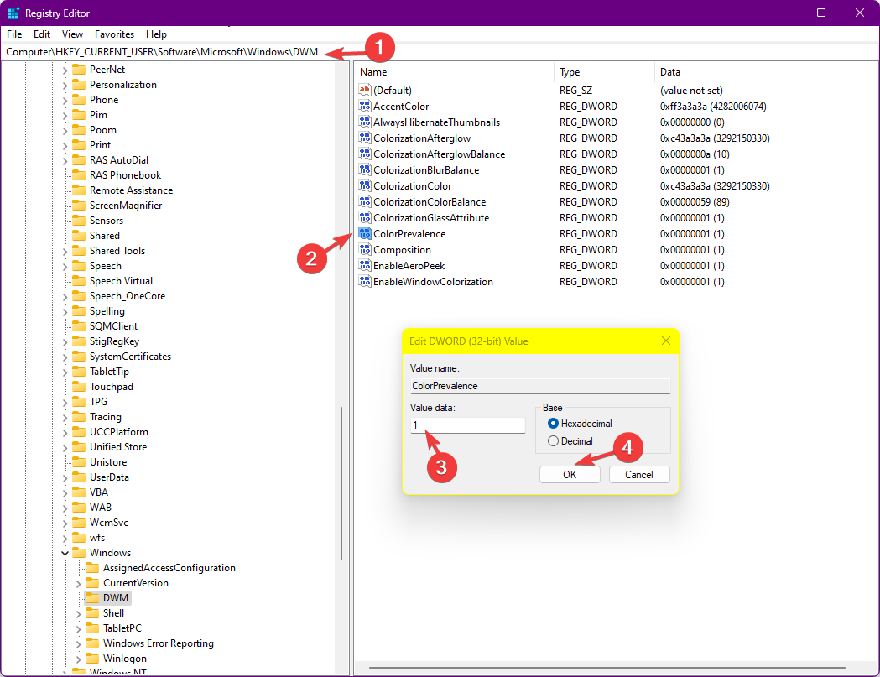Select the Hexadecimal base option
The width and height of the screenshot is (880, 677).
pyautogui.click(x=553, y=424)
